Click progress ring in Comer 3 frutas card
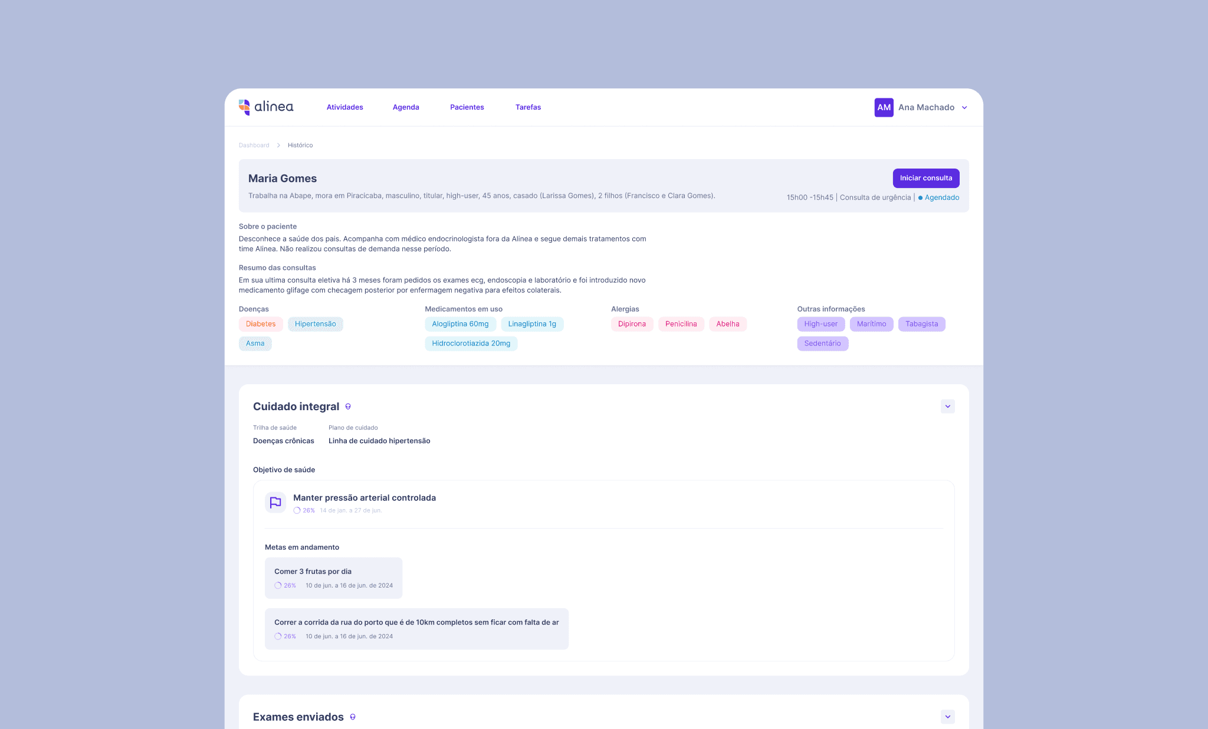 278,586
